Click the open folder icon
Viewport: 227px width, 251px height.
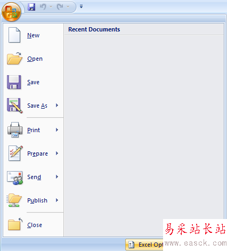pyautogui.click(x=14, y=59)
